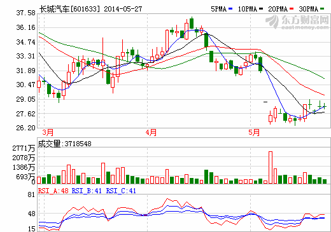Viewport: 331px width, 232px height.
Task: Click the RSI_A:48 indicator label
Action: 53,191
